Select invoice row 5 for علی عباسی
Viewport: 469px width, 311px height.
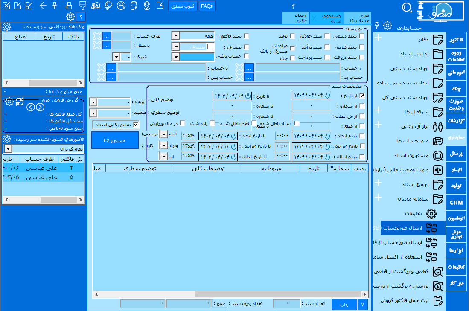click(x=44, y=177)
